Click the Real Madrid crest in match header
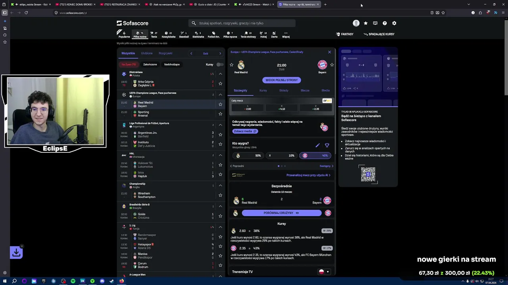Image resolution: width=508 pixels, height=285 pixels. [241, 65]
